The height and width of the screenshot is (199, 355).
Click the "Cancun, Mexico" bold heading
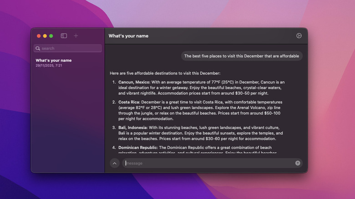coord(134,82)
